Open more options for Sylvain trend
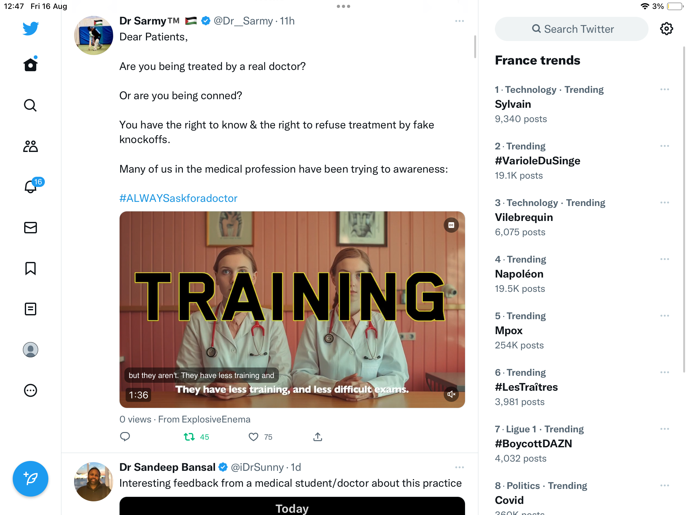The image size is (687, 515). click(664, 90)
